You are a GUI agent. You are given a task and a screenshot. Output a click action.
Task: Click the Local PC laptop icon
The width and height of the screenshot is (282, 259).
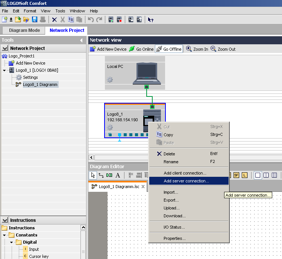pyautogui.click(x=147, y=74)
